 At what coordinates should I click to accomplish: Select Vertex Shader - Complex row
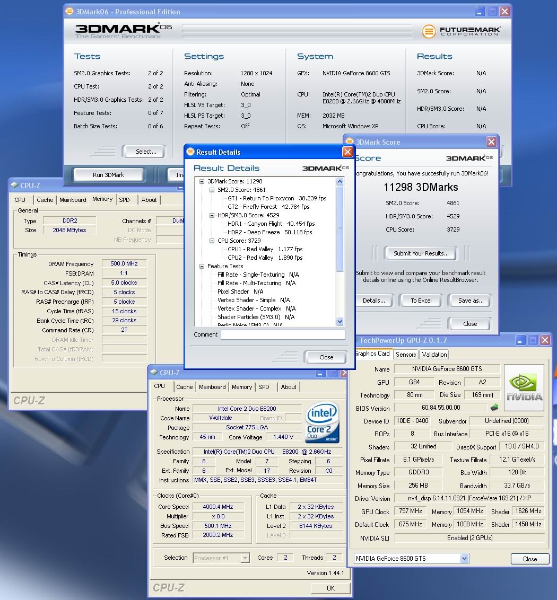(257, 308)
